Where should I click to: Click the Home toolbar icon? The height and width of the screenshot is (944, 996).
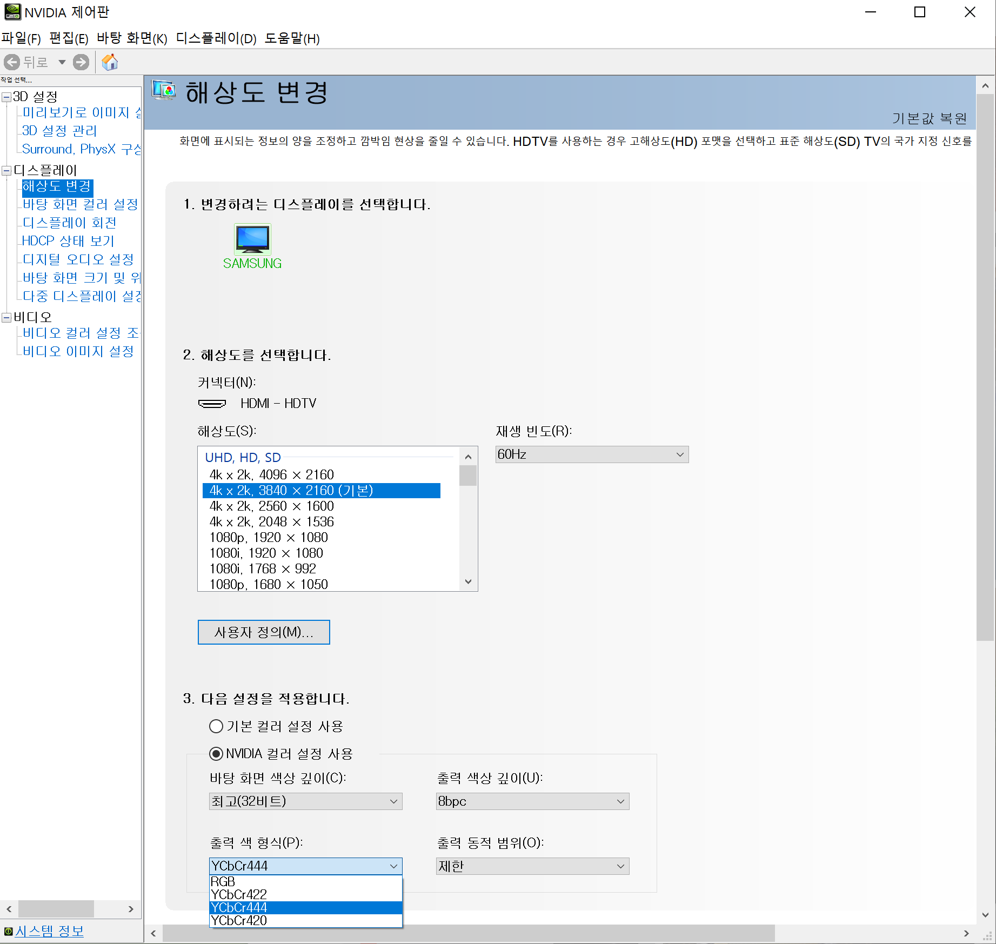(110, 62)
